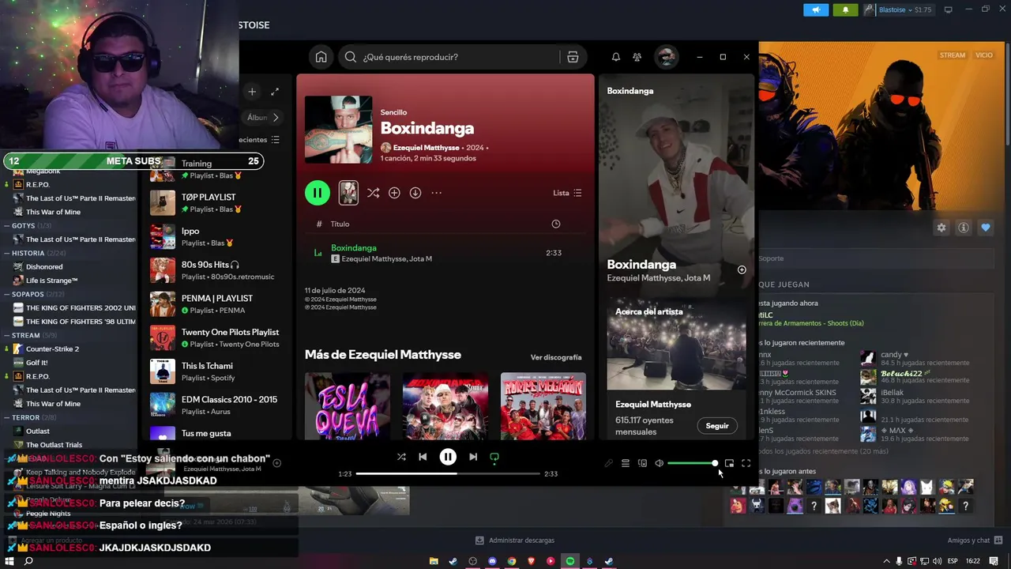This screenshot has height=569, width=1011.
Task: Open Lista view dropdown
Action: point(567,193)
